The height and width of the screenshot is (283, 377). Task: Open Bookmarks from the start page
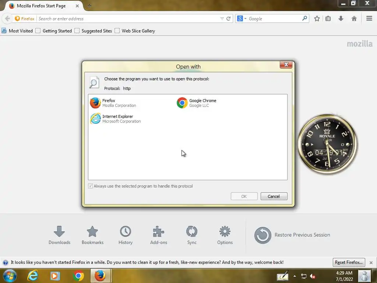point(92,235)
